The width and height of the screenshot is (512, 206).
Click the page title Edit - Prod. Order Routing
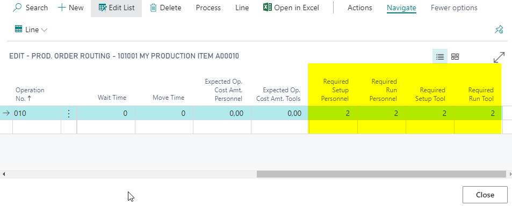[x=124, y=56]
